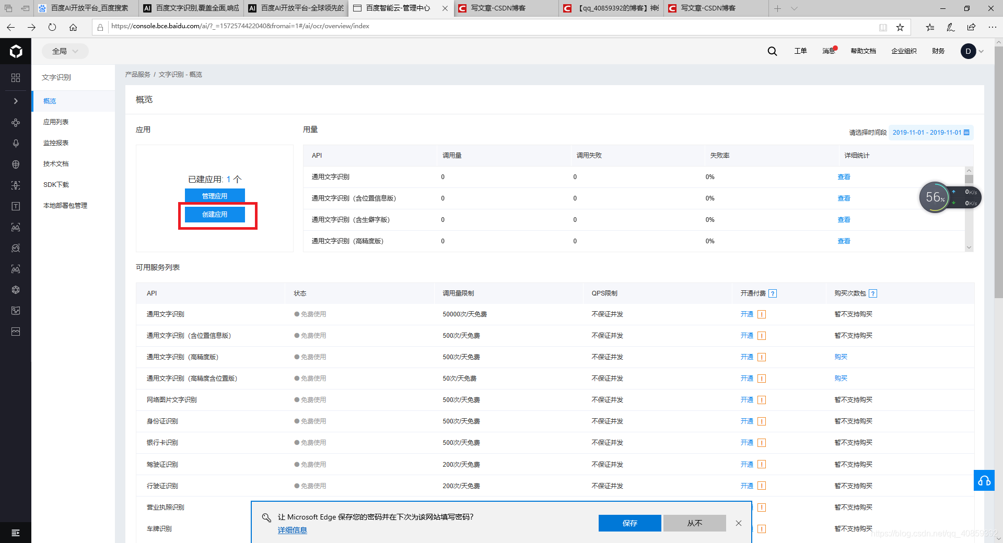Switch to 【qq_40859392的博客】tab
This screenshot has height=543, width=1003.
pos(611,8)
